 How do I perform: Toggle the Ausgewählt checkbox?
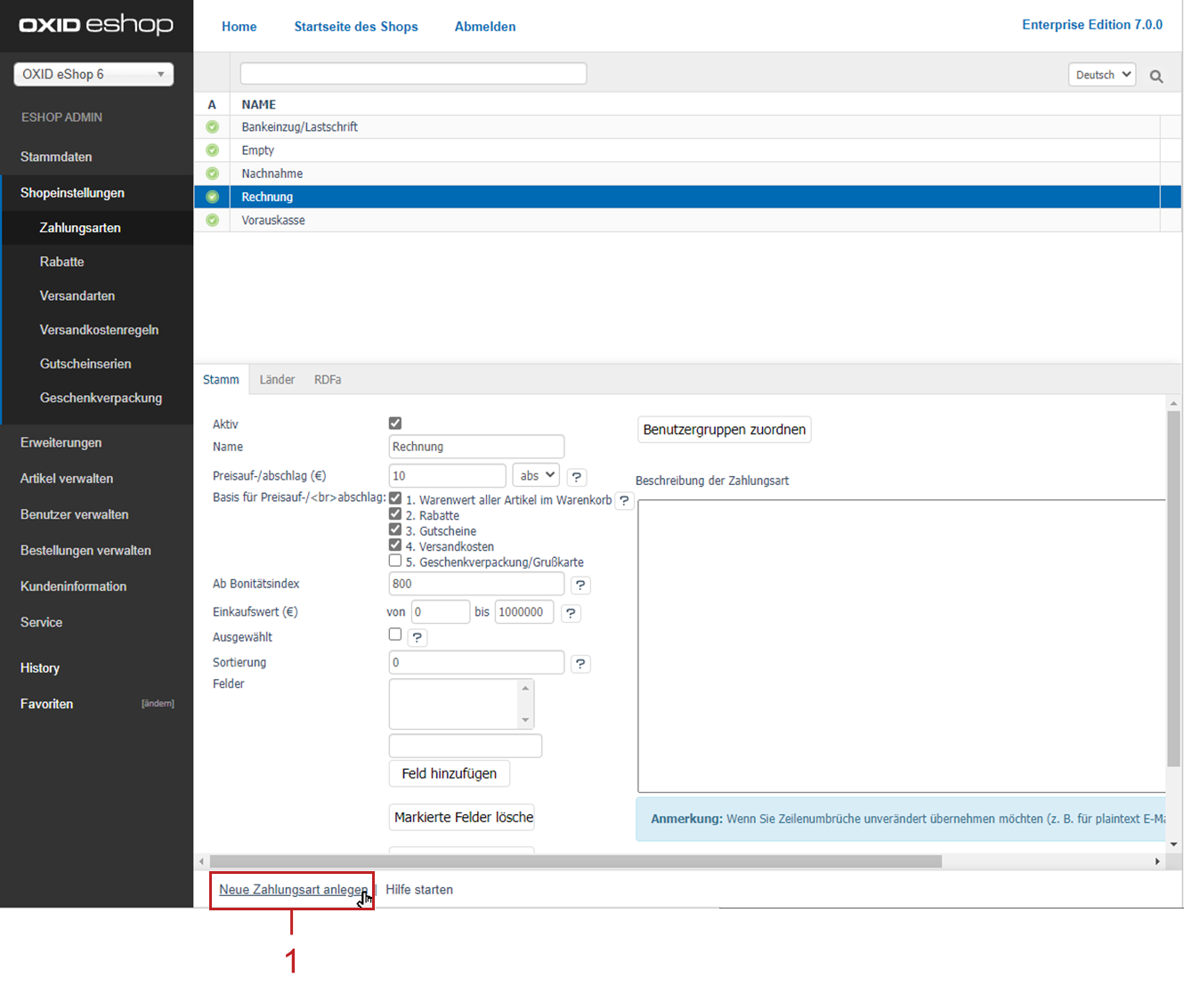[395, 634]
